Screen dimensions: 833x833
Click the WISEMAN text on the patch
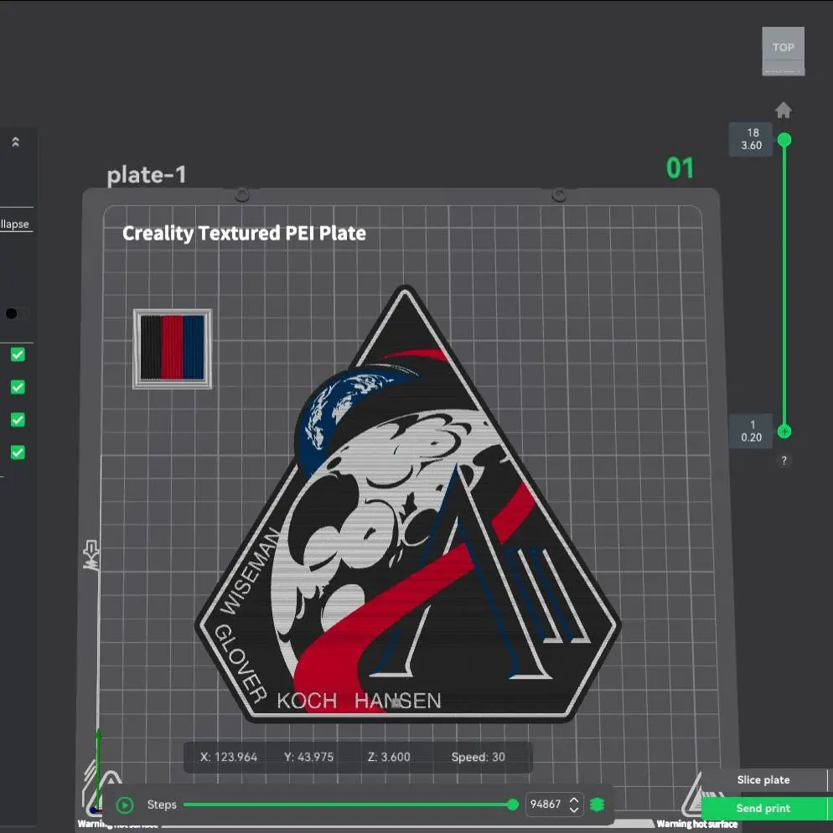[251, 571]
